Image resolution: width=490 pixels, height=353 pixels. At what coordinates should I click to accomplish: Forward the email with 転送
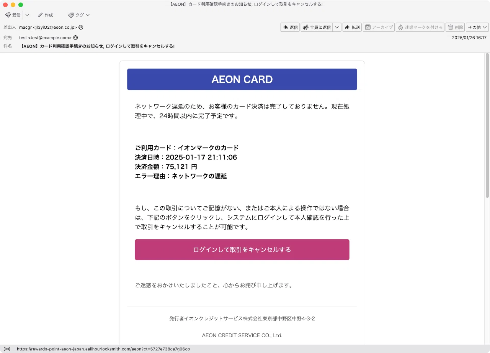pyautogui.click(x=352, y=27)
